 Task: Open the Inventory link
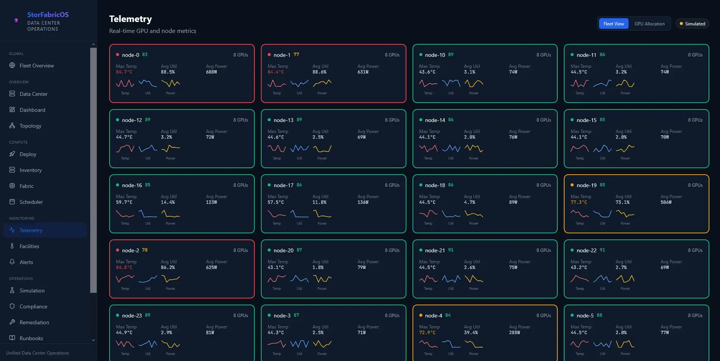click(x=45, y=170)
